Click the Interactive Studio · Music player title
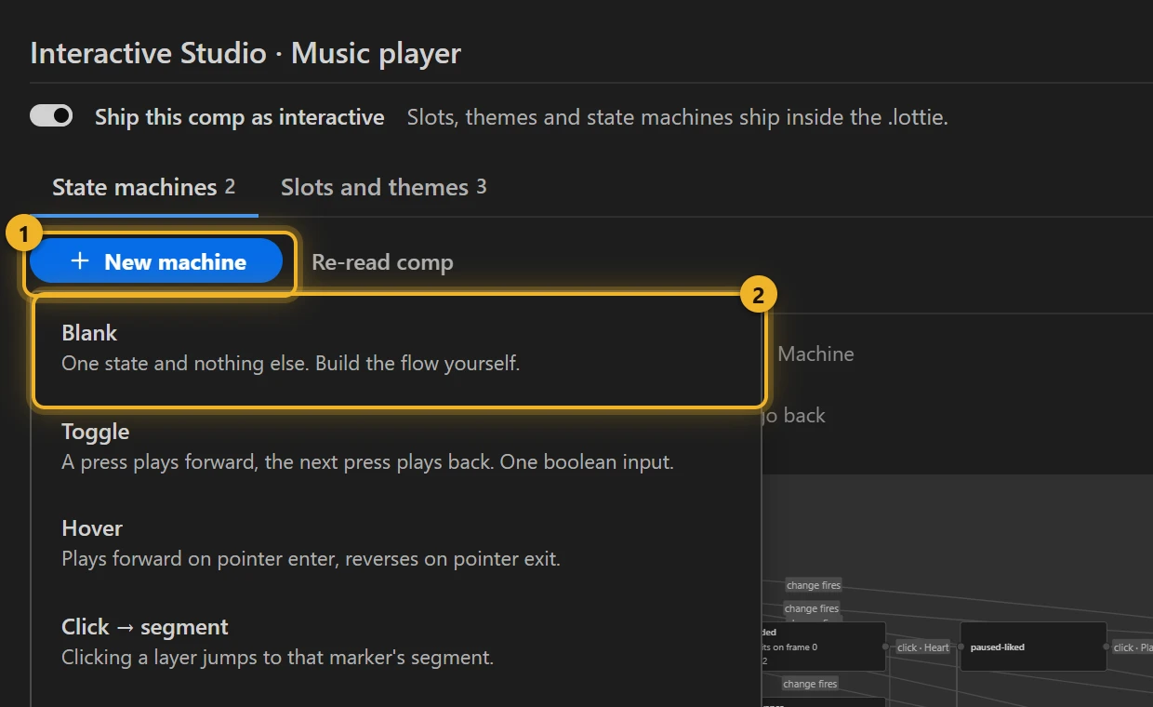Screen dimensions: 1153x707 click(245, 53)
